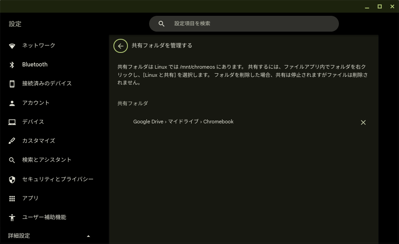Click the 詳細設定 label

(x=19, y=236)
